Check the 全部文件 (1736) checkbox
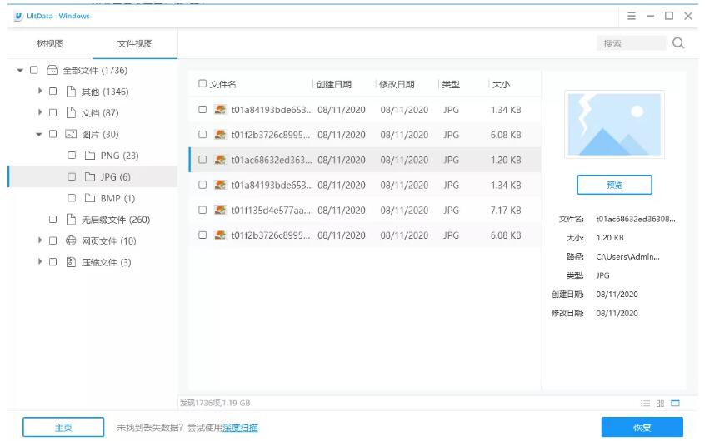The width and height of the screenshot is (705, 441). tap(34, 71)
